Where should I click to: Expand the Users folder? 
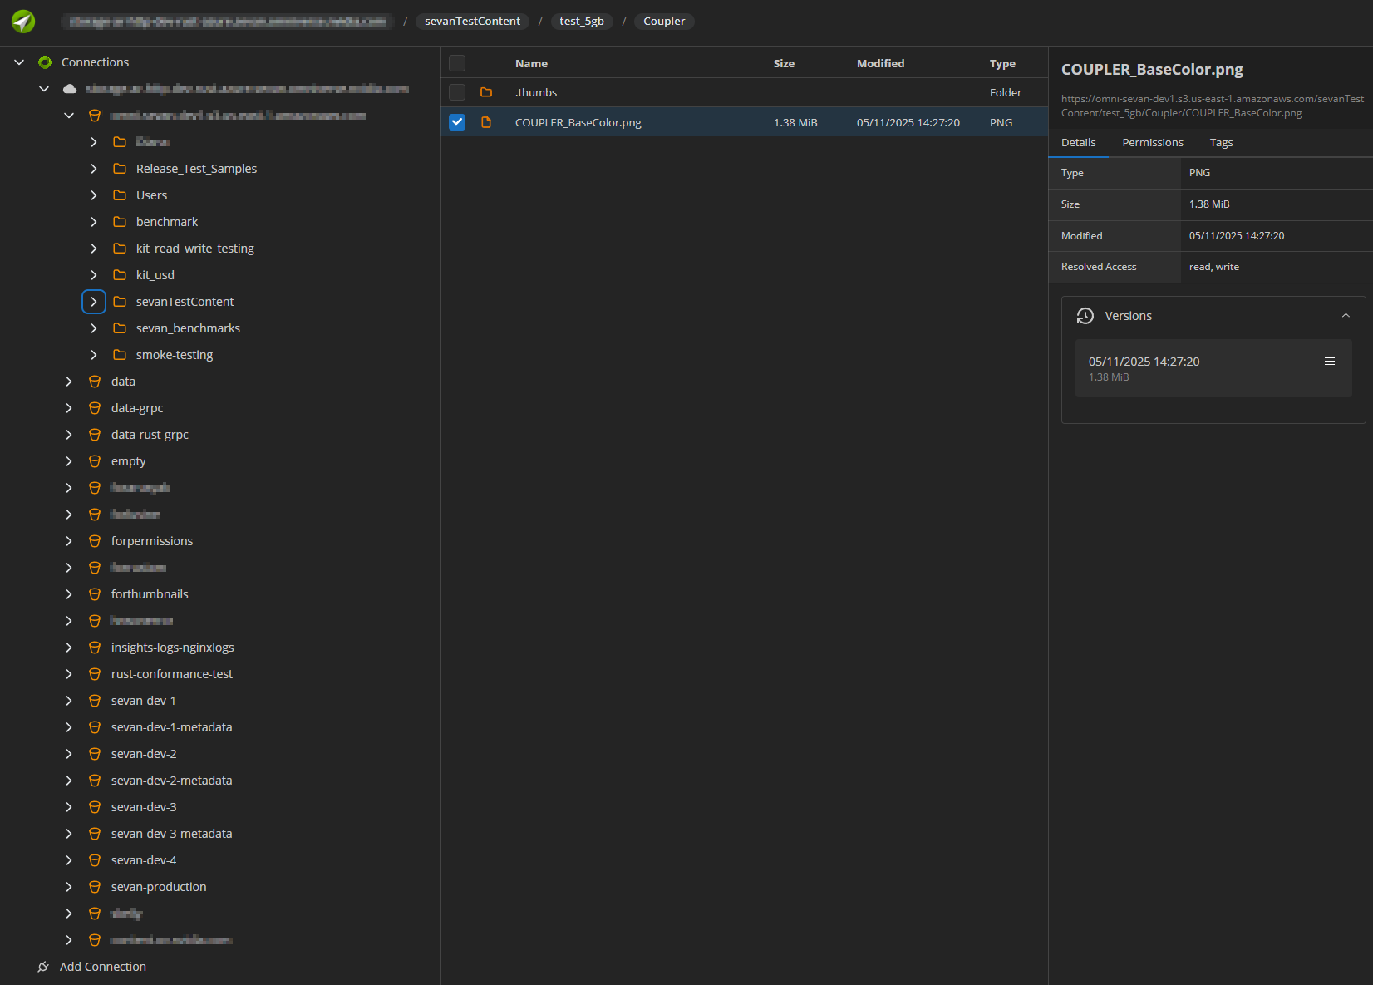click(94, 195)
